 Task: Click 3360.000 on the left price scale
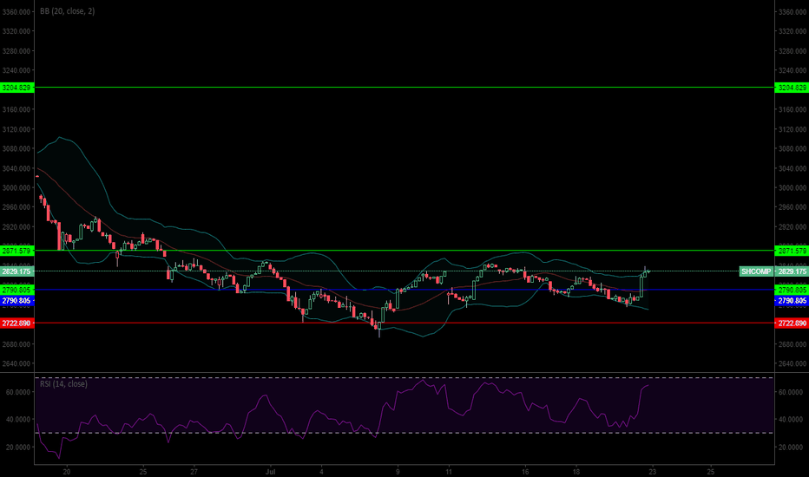[x=16, y=12]
